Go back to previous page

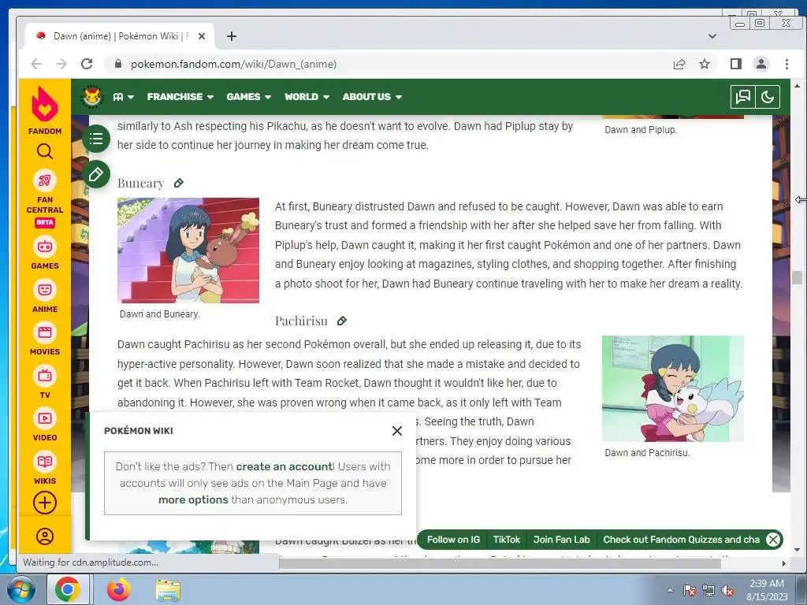[x=36, y=64]
